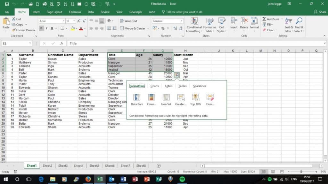The height and width of the screenshot is (184, 328).
Task: Toggle underline formatting
Action: 52,28
